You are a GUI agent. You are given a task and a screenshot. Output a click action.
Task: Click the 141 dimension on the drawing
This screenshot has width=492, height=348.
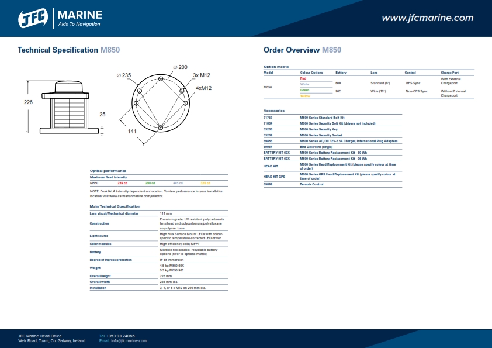coord(132,132)
